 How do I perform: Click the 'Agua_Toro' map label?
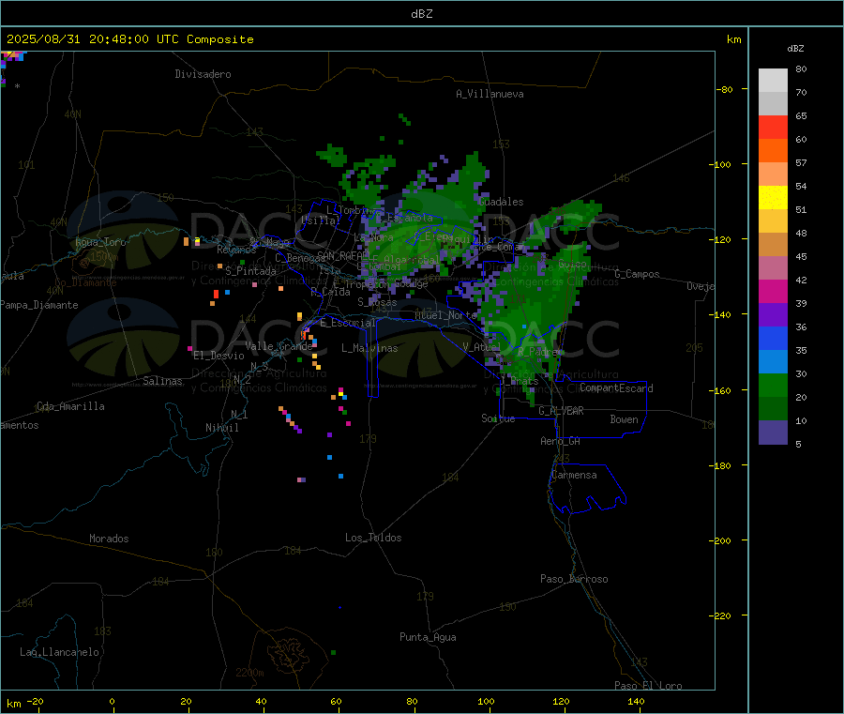[100, 242]
